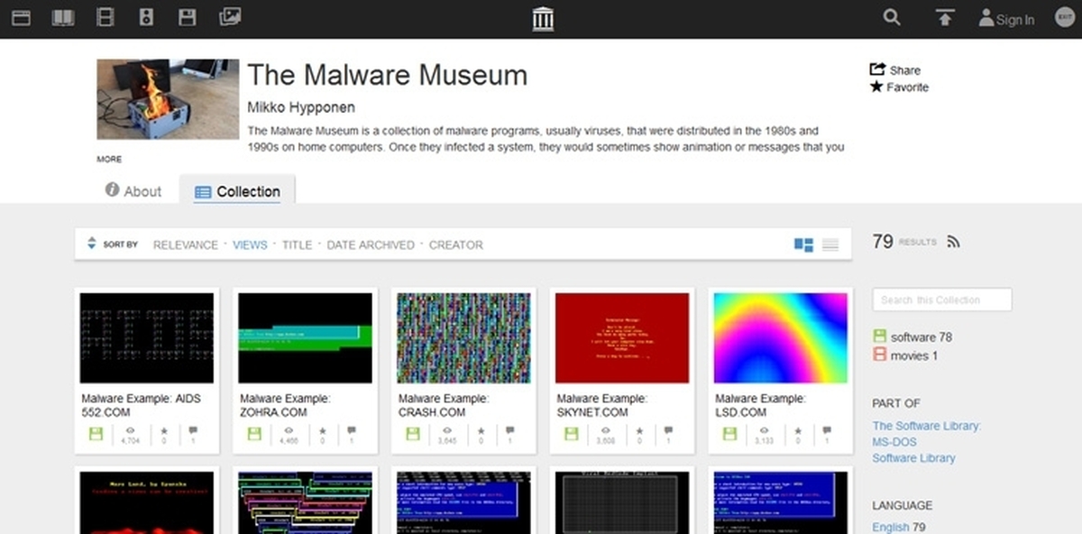Open the Web section icon in top bar

(x=21, y=17)
